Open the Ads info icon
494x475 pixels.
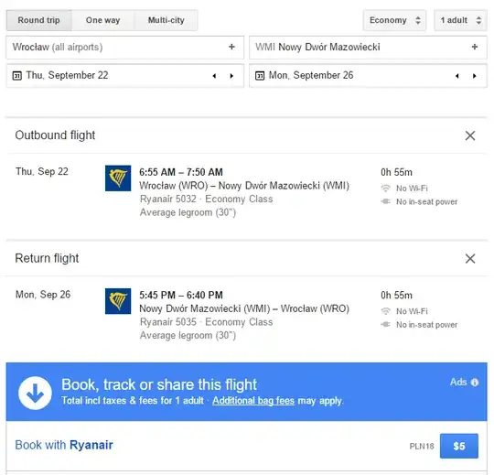[x=475, y=383]
